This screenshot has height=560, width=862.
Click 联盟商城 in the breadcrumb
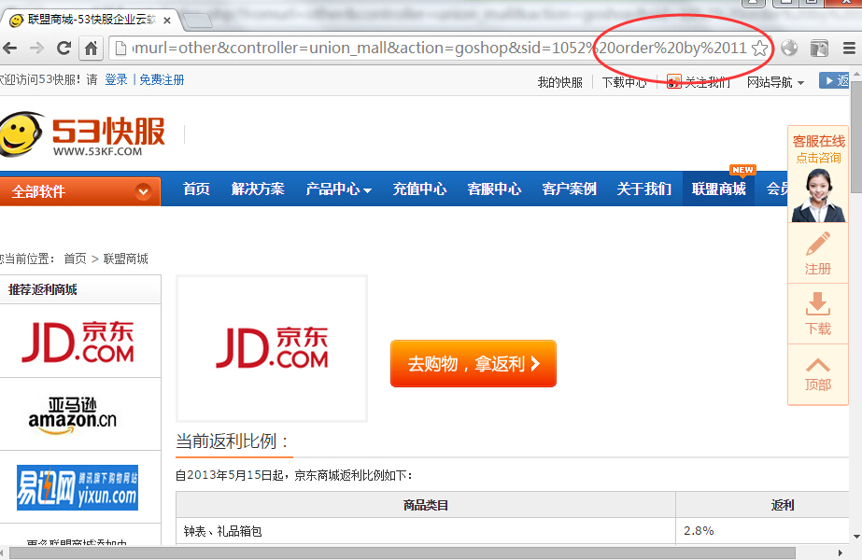[x=126, y=259]
